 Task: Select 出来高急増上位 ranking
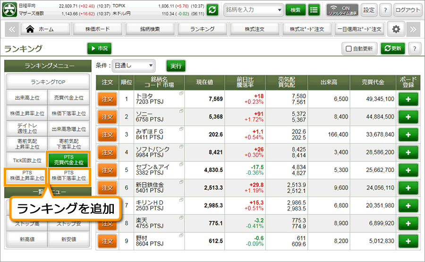tap(69, 129)
